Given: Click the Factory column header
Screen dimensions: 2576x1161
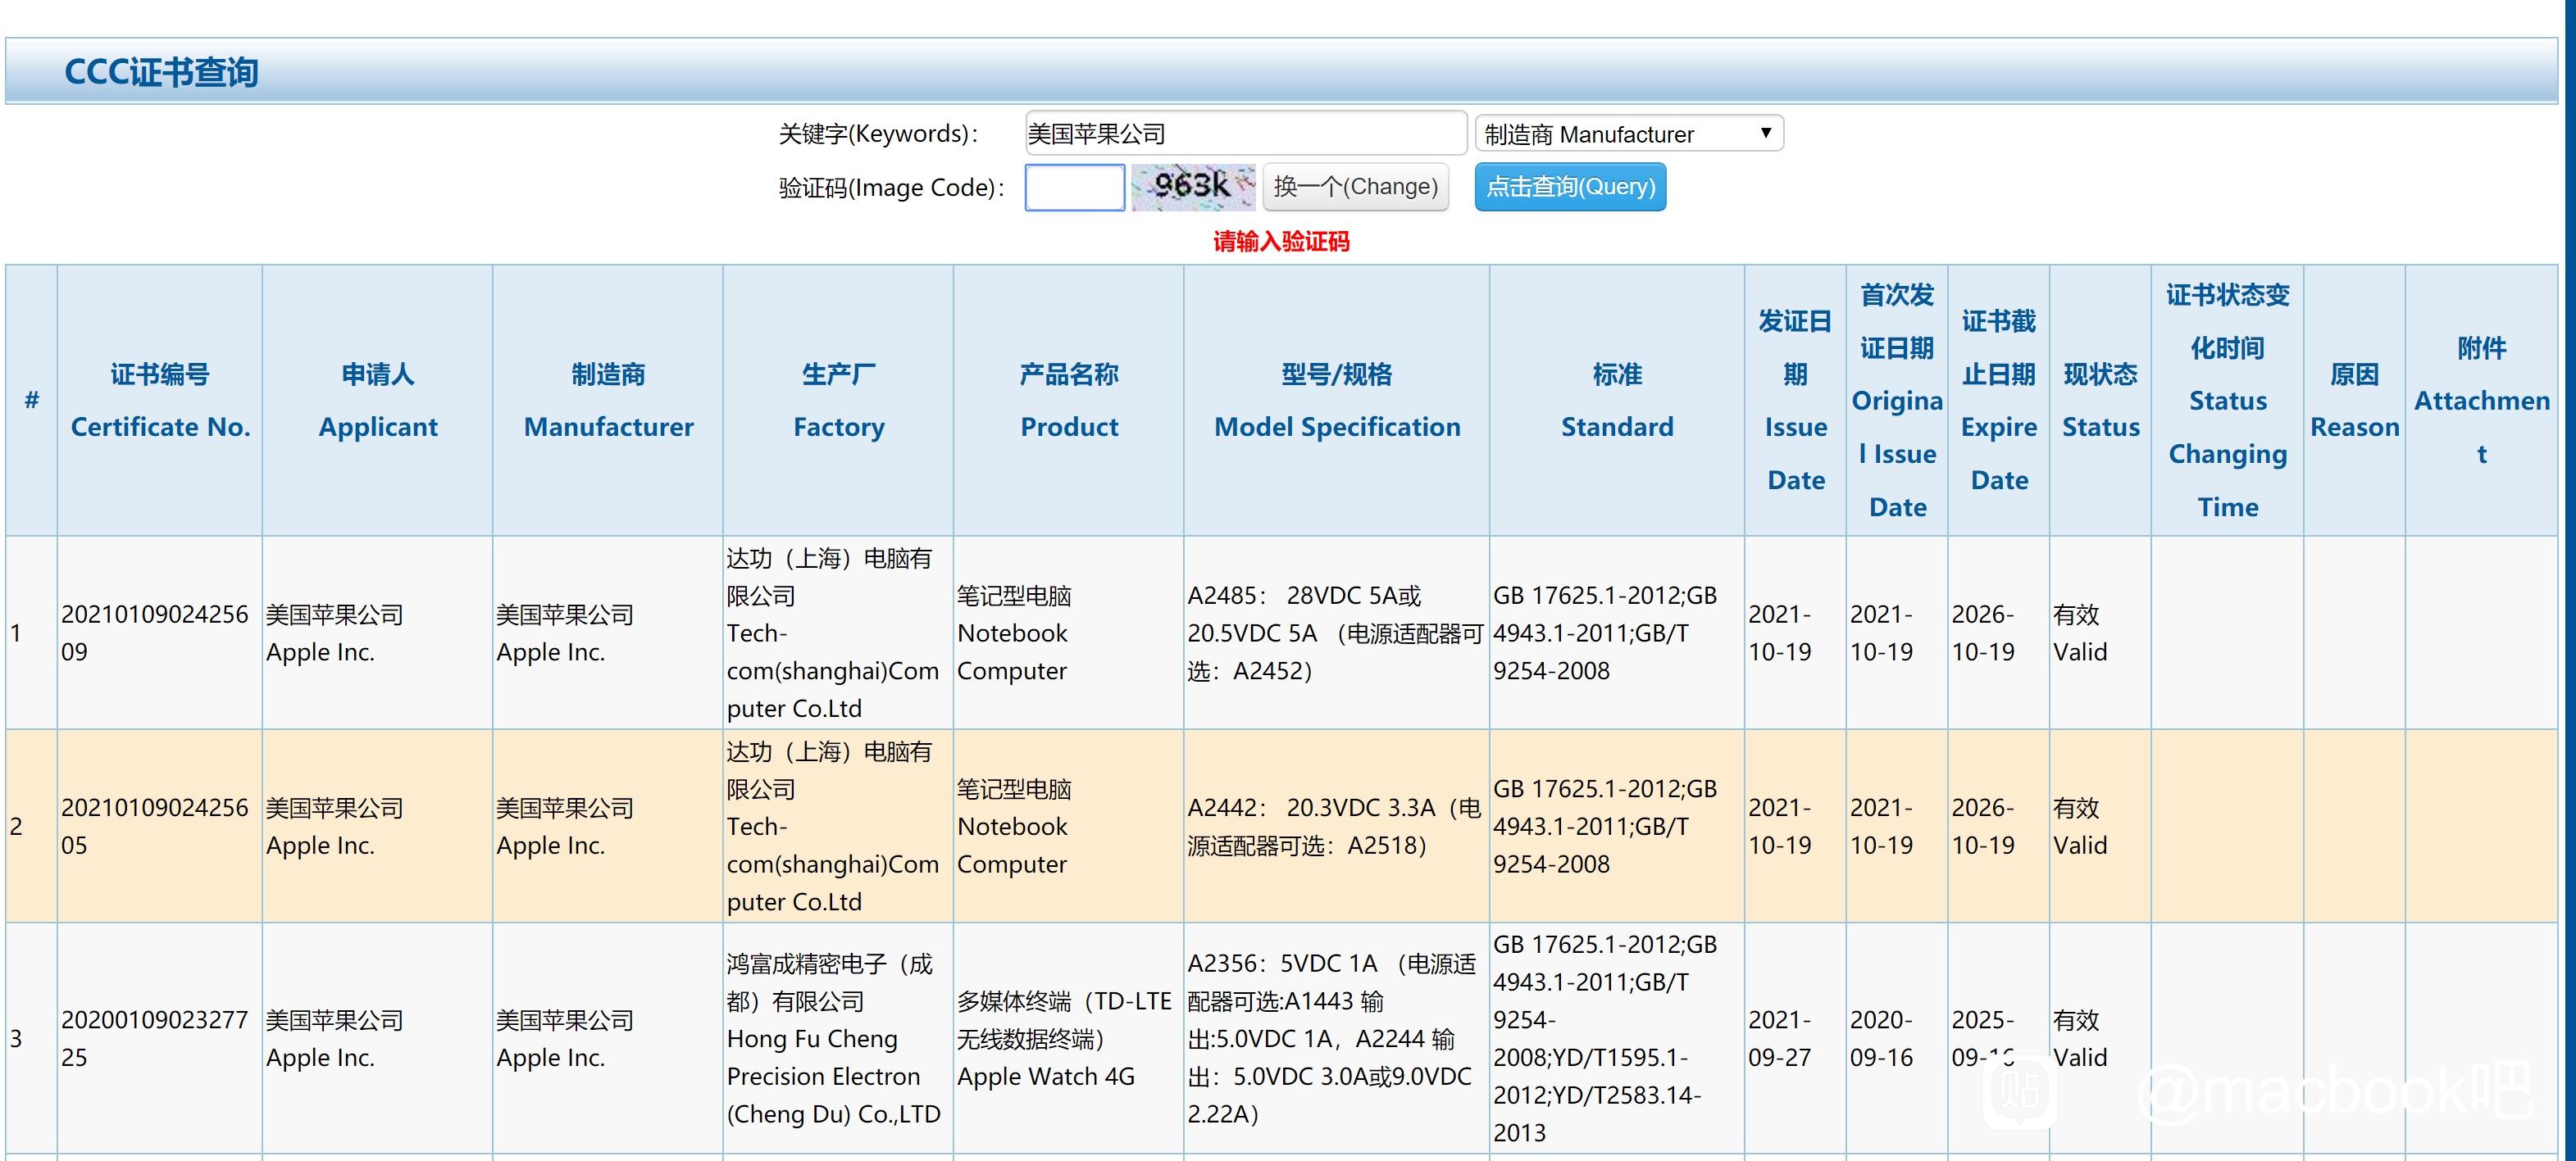Looking at the screenshot, I should [839, 401].
